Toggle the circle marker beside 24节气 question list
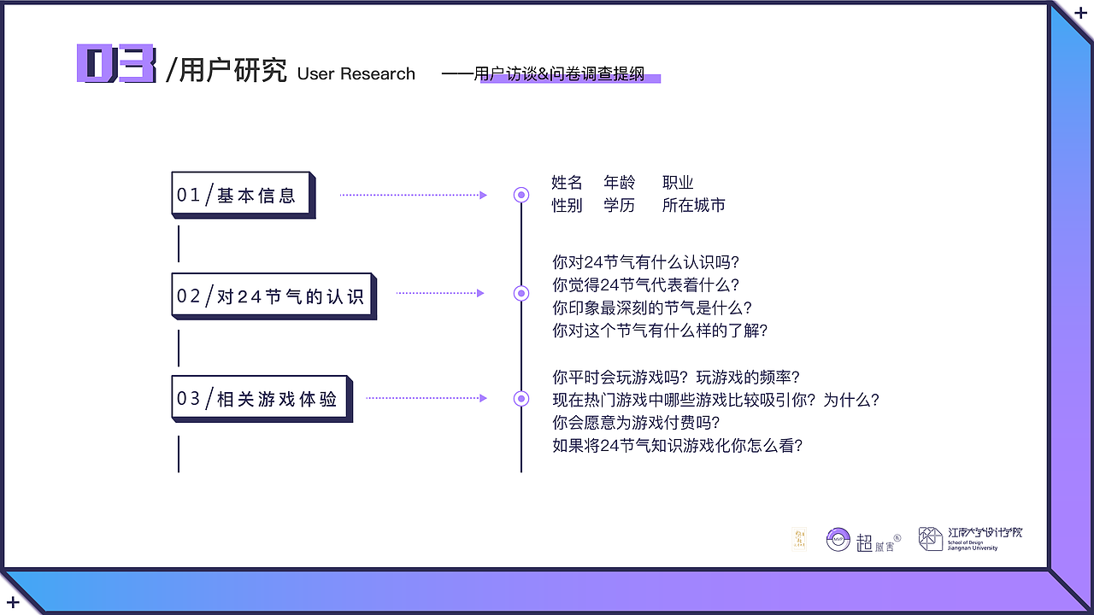Image resolution: width=1094 pixels, height=615 pixels. point(521,293)
